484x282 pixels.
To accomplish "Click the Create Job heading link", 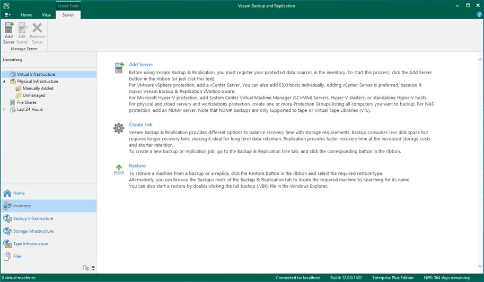I will click(140, 125).
